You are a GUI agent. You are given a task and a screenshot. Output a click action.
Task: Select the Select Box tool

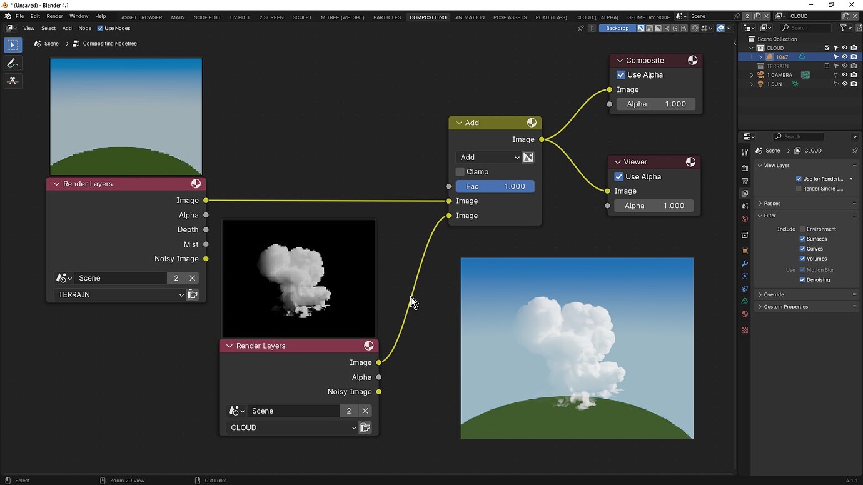coord(13,45)
